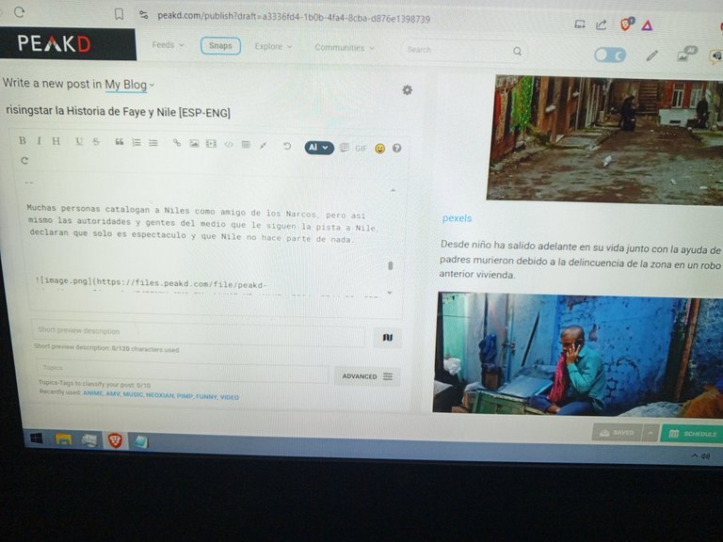Screen dimensions: 723x542
Task: Click the PEAKD logo
Action: point(54,44)
